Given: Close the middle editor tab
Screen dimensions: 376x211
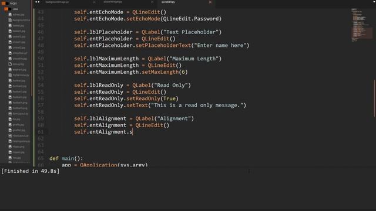Looking at the screenshot, I should (152, 2).
